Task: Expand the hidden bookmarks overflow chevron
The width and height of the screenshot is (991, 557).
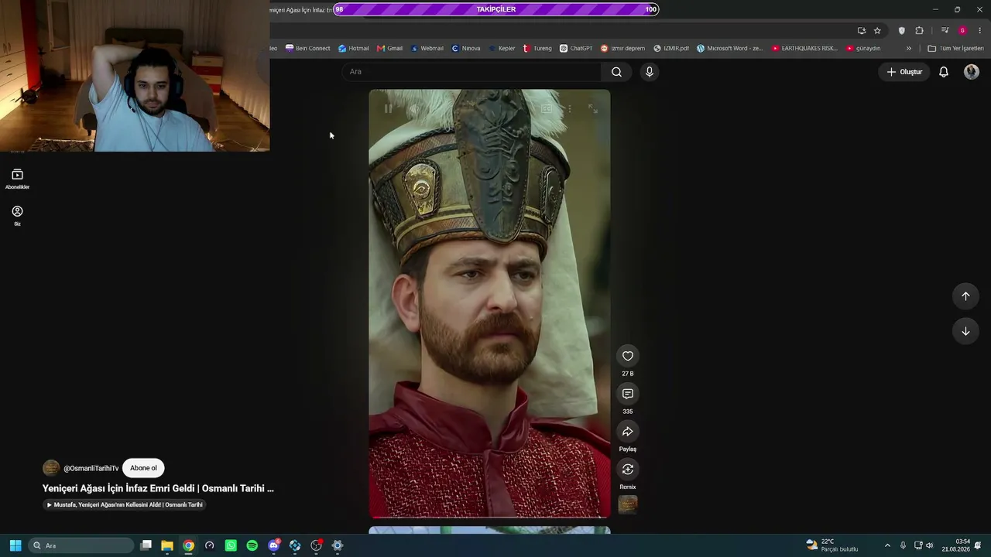Action: pyautogui.click(x=909, y=48)
